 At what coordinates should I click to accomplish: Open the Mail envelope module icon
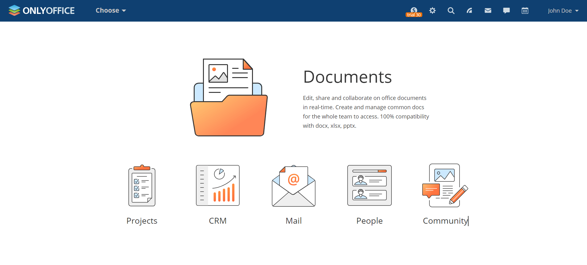[x=294, y=186]
